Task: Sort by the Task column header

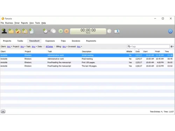Action: coord(64,51)
